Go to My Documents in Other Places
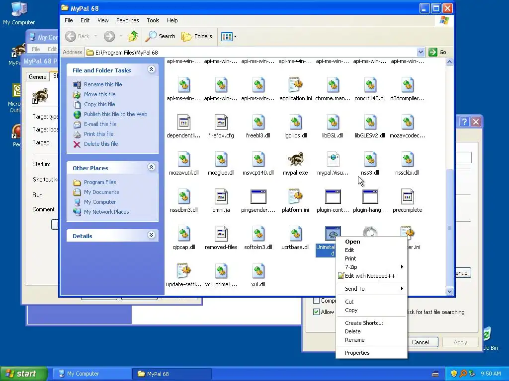509x381 pixels. click(101, 192)
